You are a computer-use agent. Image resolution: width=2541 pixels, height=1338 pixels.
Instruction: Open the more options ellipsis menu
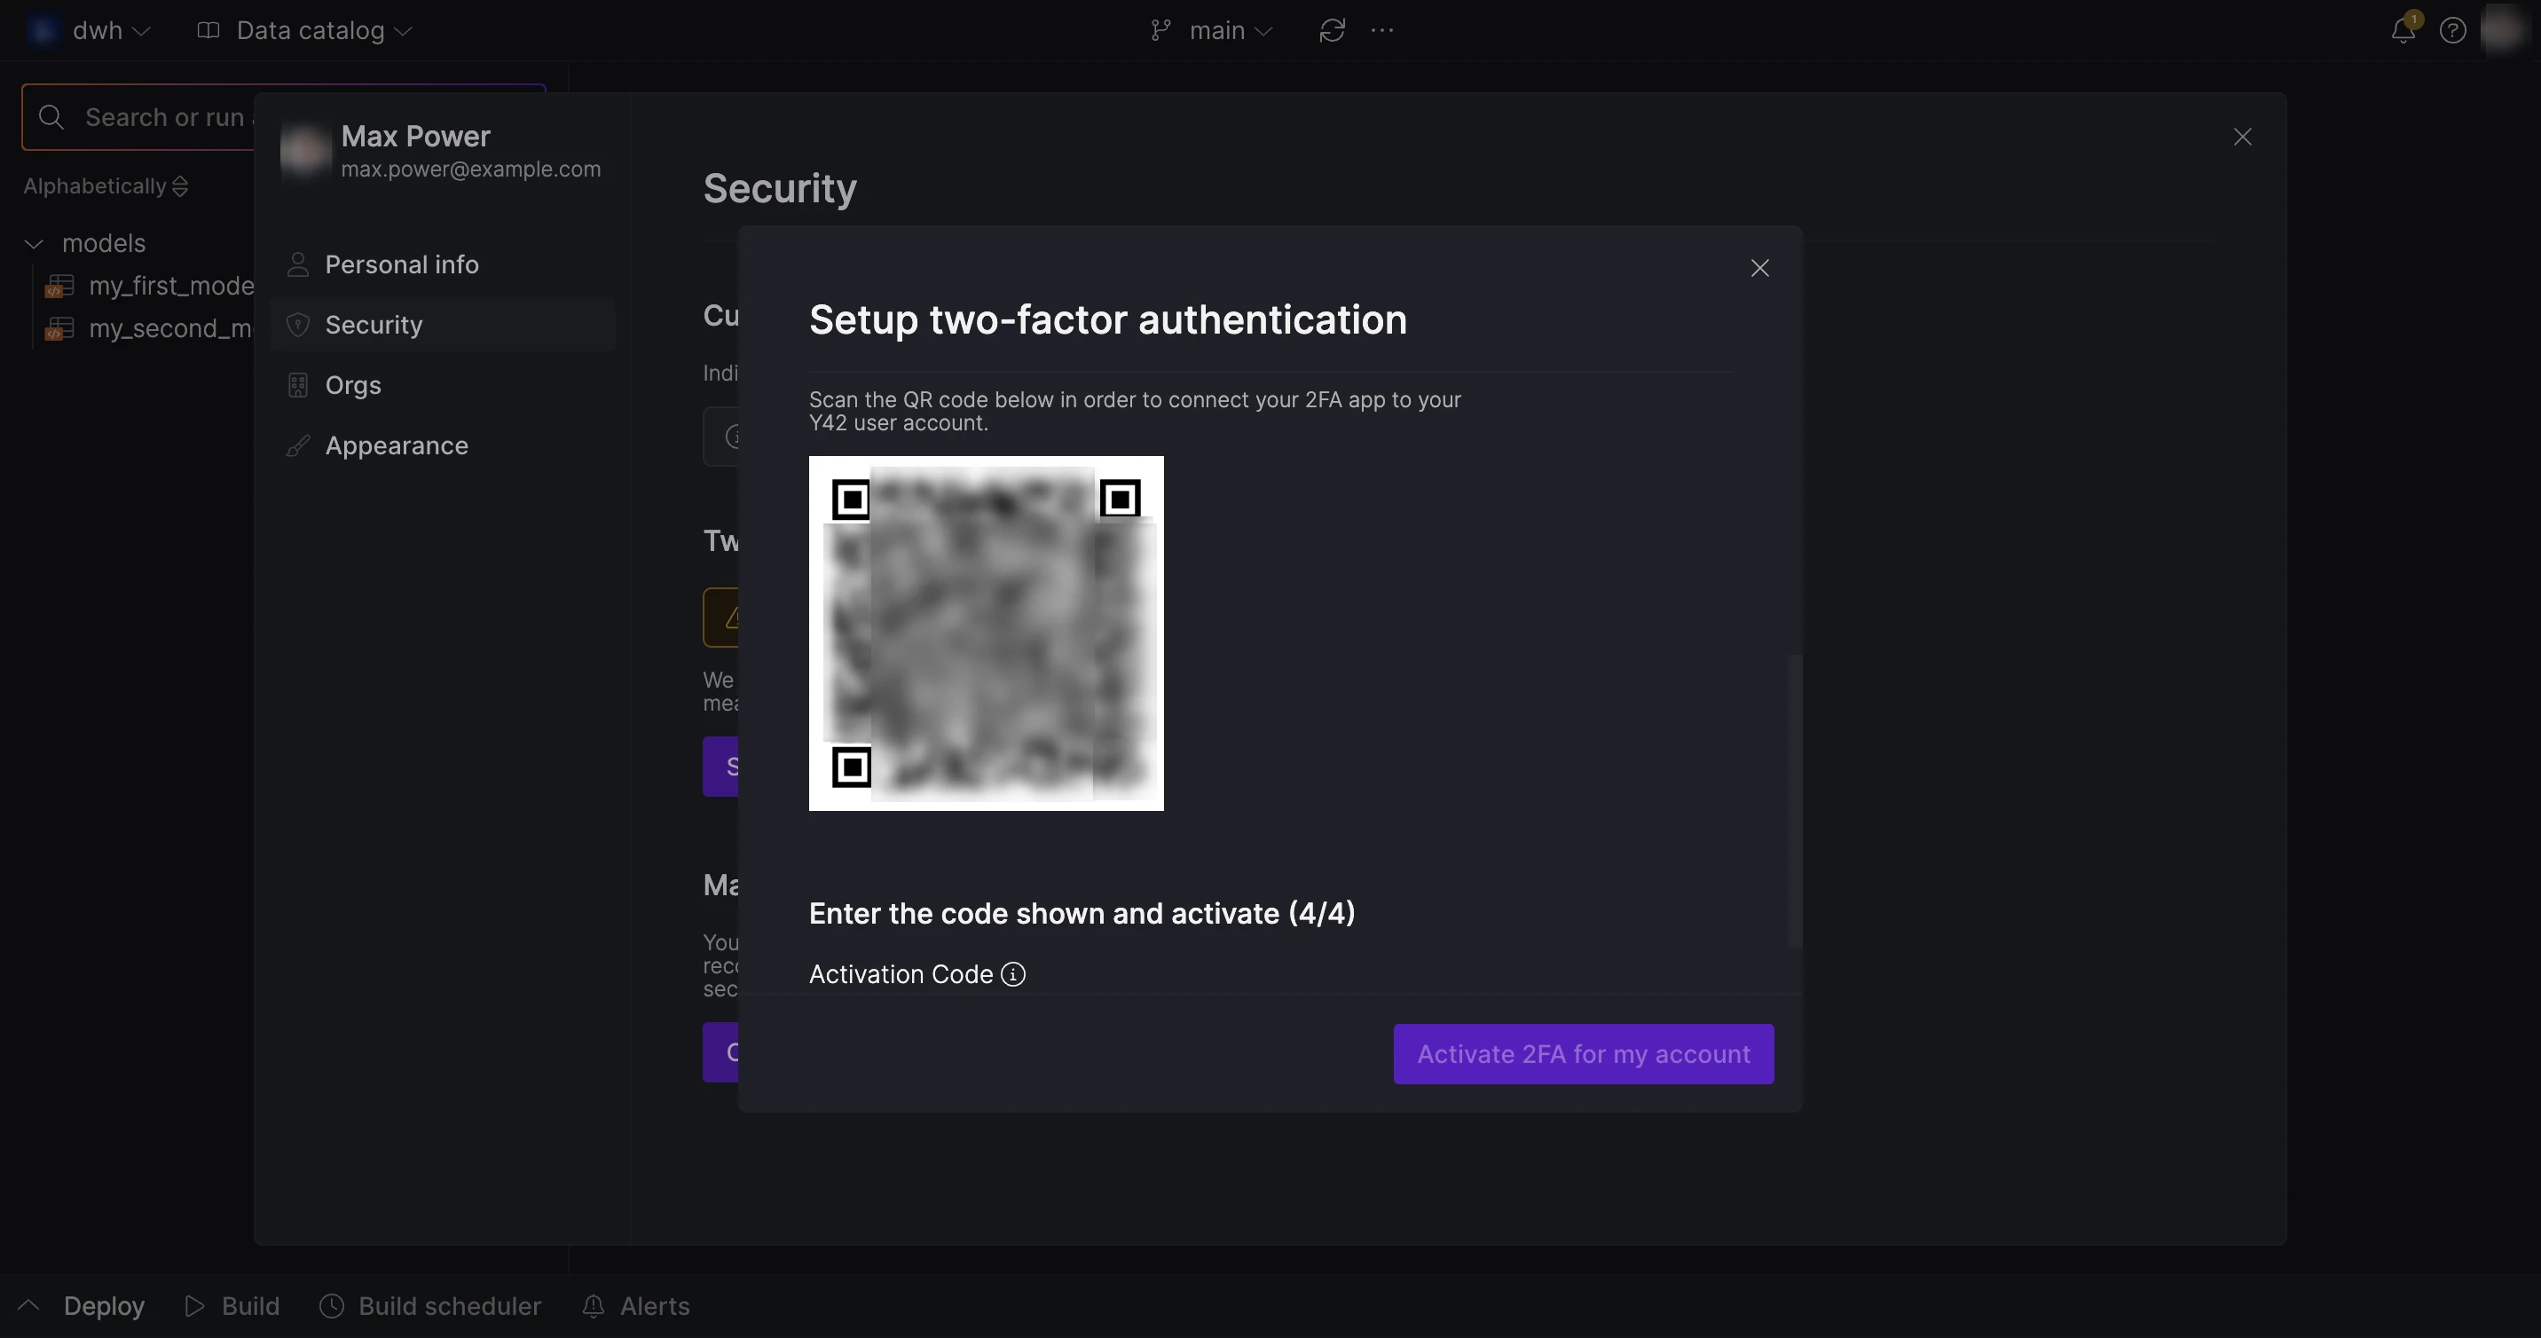click(x=1382, y=30)
